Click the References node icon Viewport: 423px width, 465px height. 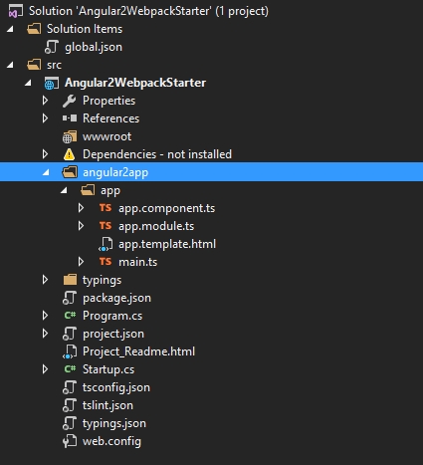point(70,118)
